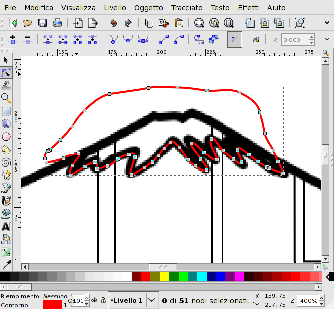Open the Modifica menu
The image size is (334, 309).
pyautogui.click(x=39, y=8)
